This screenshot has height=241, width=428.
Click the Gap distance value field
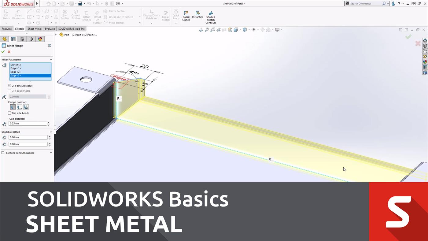point(28,123)
